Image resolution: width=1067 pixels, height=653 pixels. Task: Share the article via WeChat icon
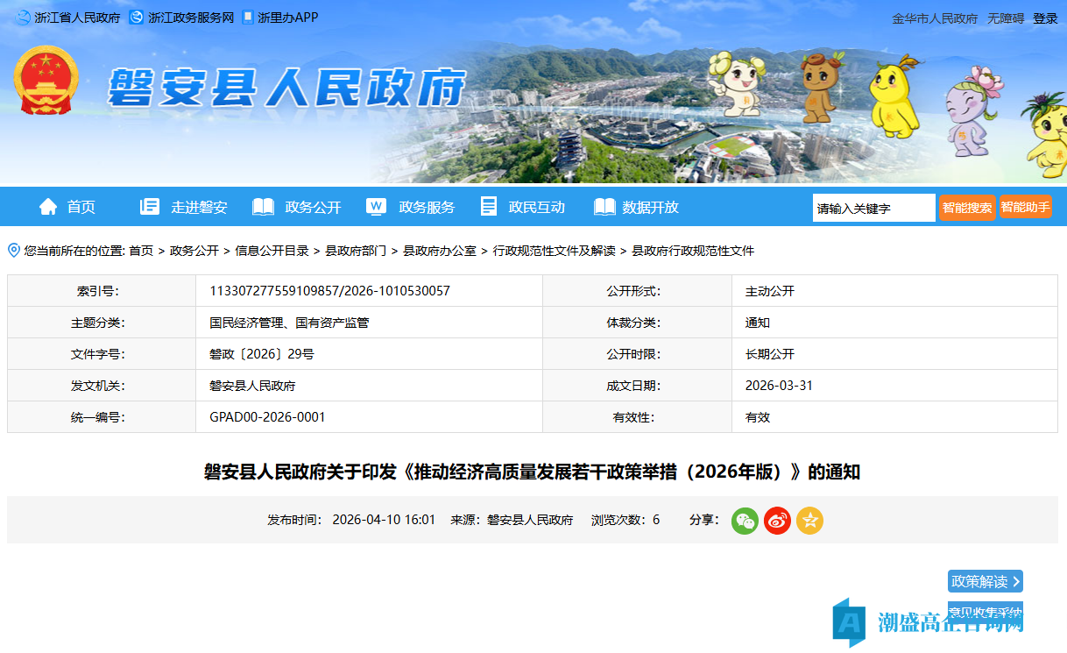[x=744, y=520]
